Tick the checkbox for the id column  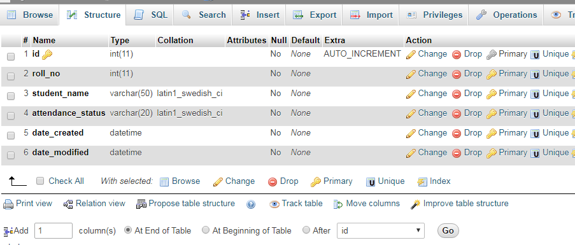click(11, 57)
